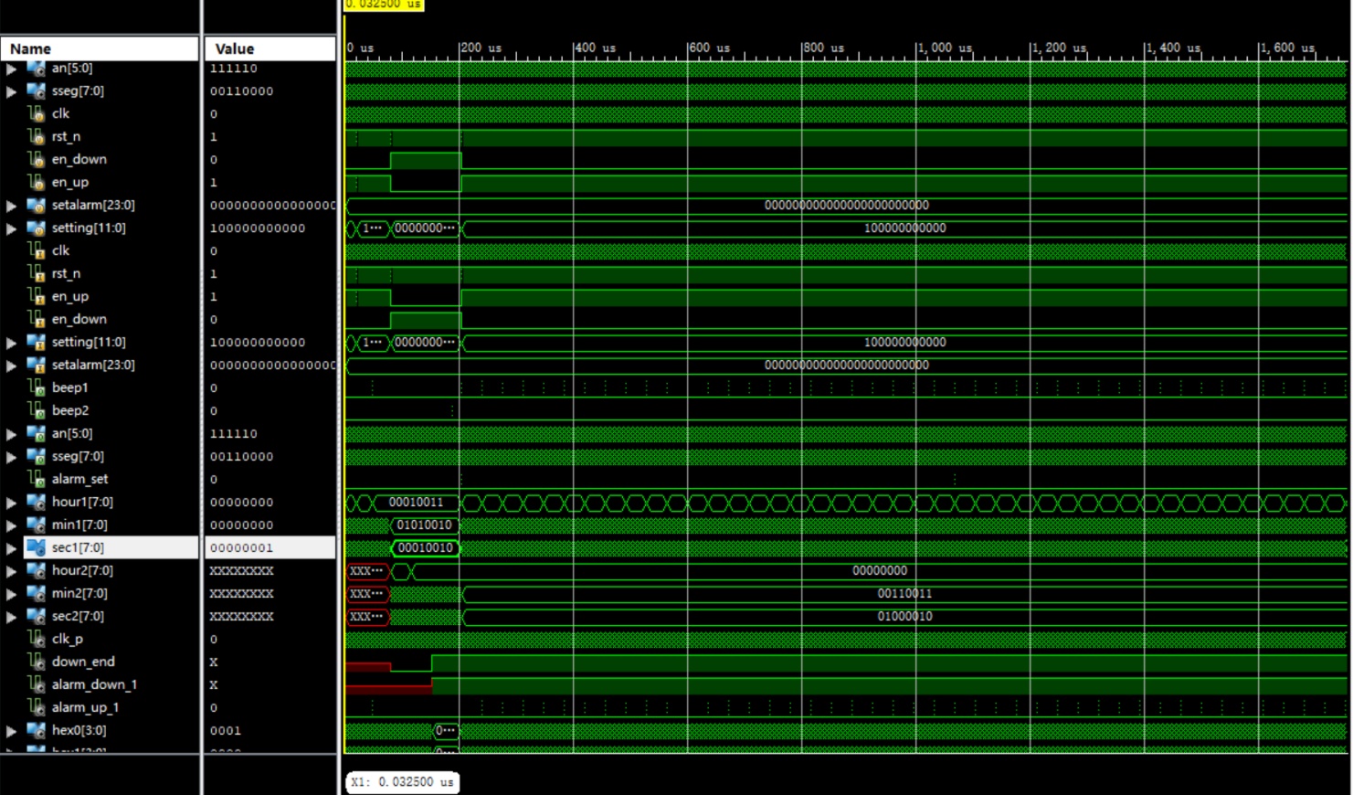Click the clk_p signal icon
Viewport: 1353px width, 795px height.
37,639
